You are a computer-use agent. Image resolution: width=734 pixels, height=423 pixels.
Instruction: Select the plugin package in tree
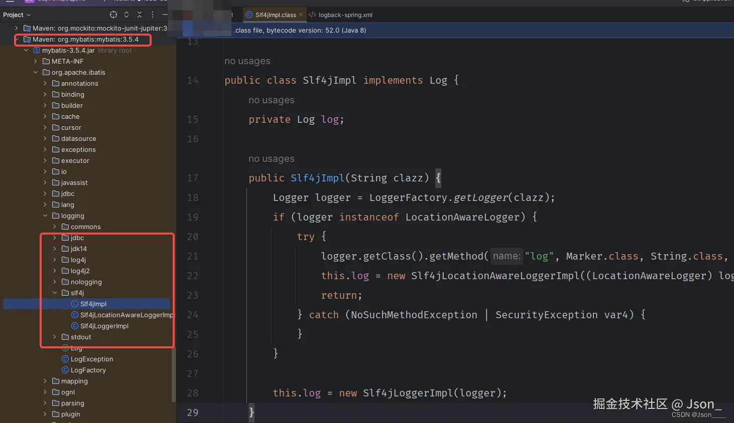(71, 414)
